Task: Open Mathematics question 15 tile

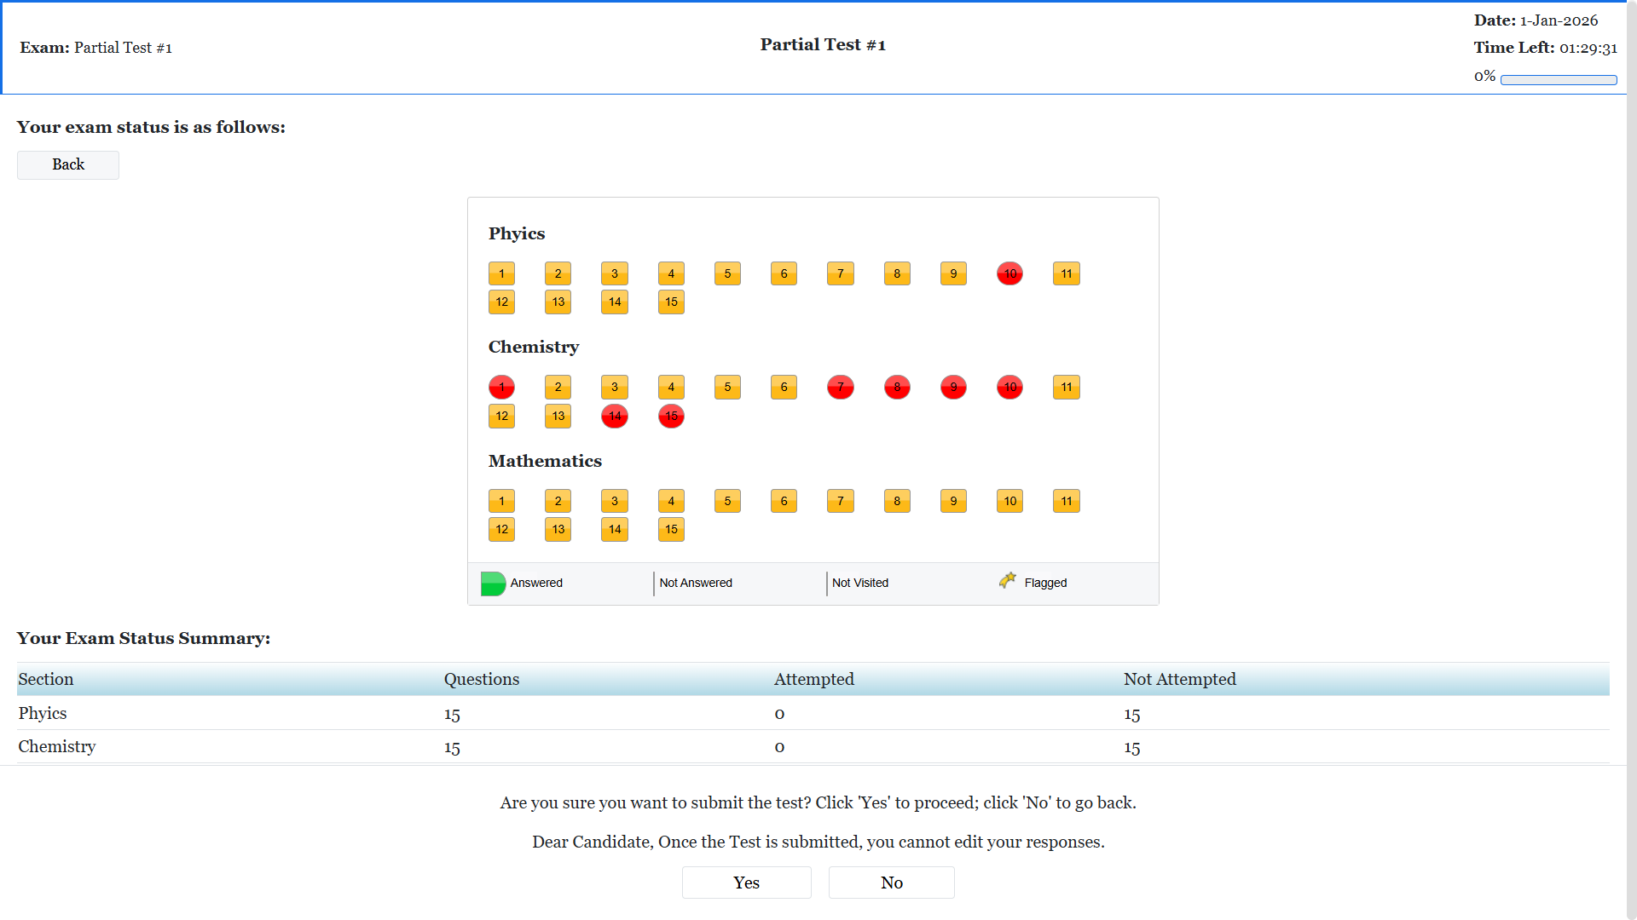Action: click(x=671, y=529)
